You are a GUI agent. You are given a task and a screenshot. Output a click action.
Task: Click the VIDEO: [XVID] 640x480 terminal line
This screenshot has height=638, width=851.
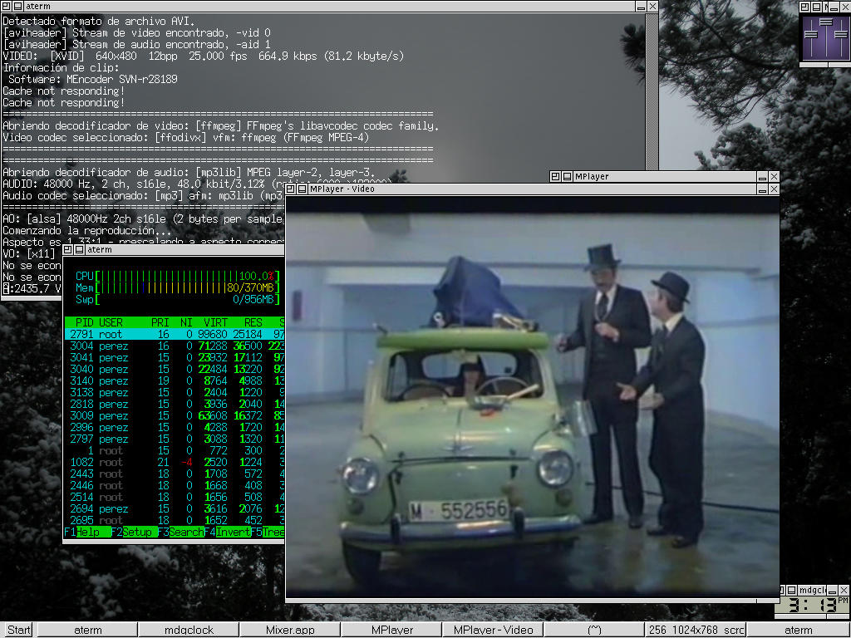tap(204, 56)
